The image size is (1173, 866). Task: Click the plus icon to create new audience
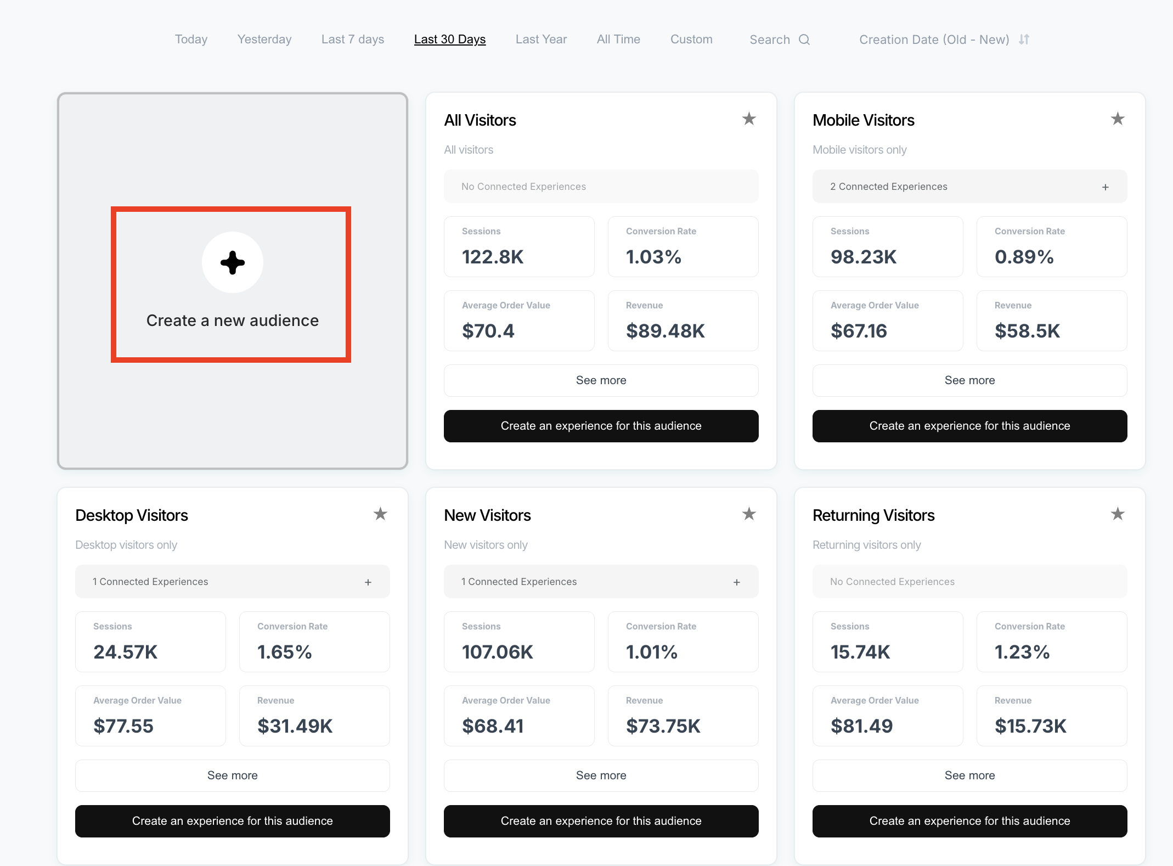coord(232,262)
